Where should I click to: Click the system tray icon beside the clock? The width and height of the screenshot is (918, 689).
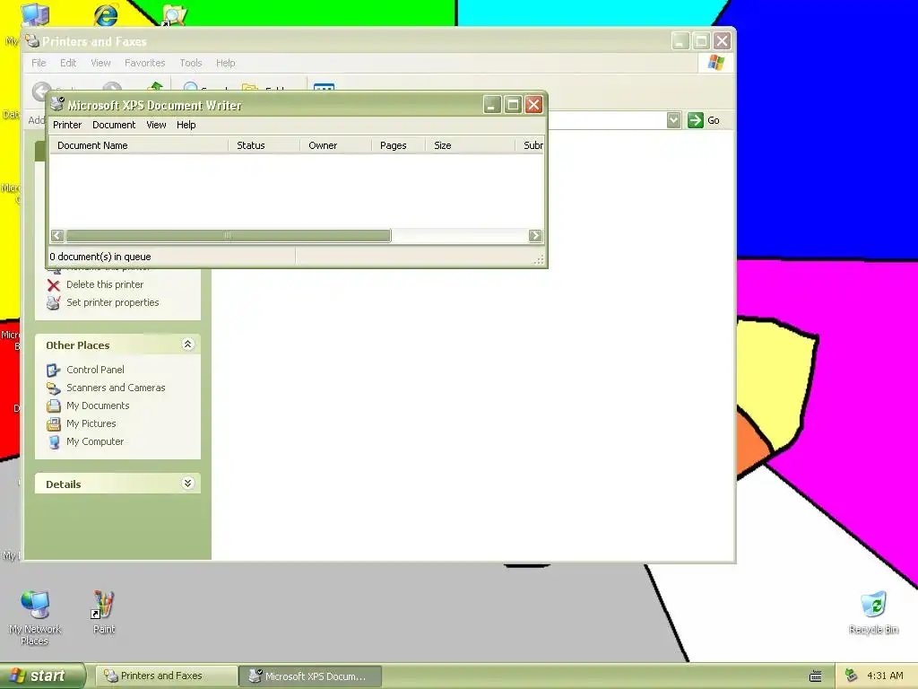click(852, 676)
